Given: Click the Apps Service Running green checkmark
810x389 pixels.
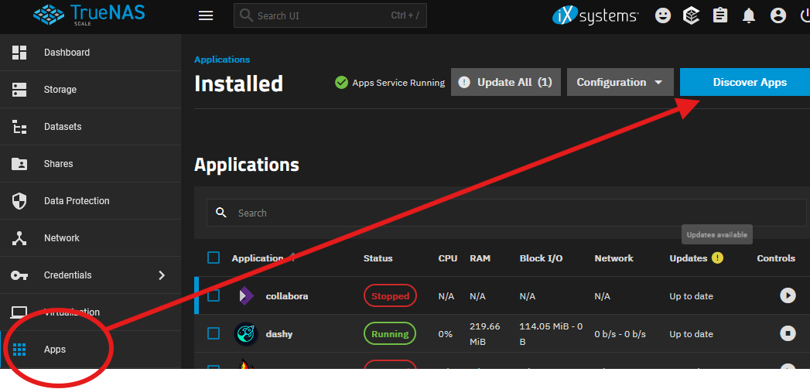Looking at the screenshot, I should (x=341, y=82).
